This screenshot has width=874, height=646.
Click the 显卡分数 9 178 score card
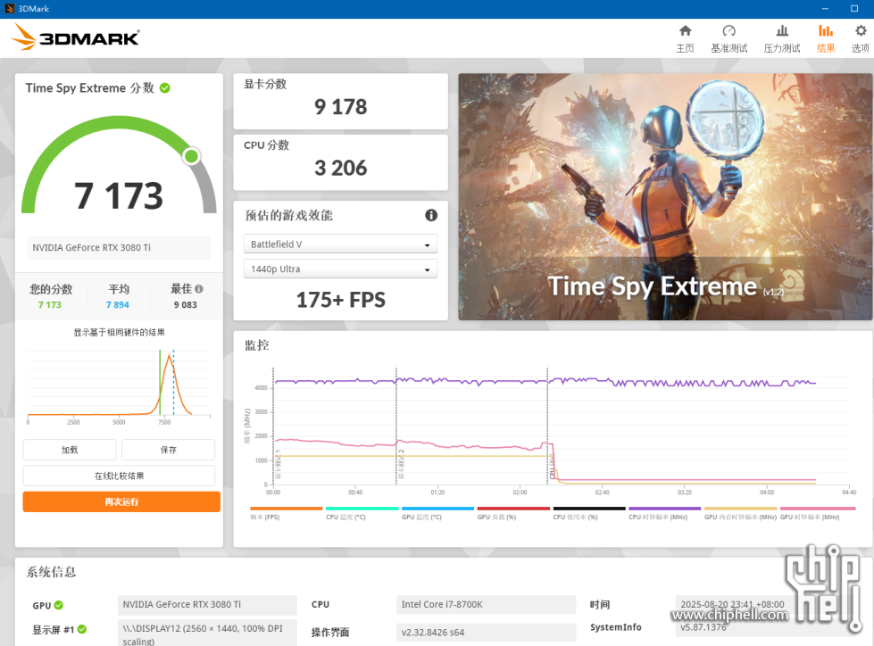click(340, 102)
